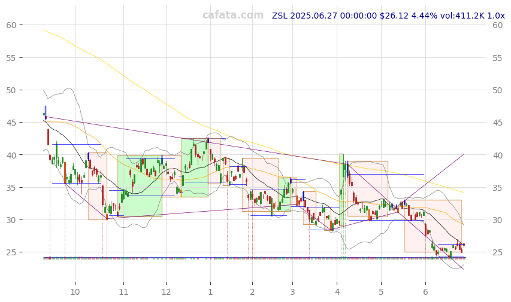Select month 3 on the time axis
Screen dimensions: 511x302
(x=292, y=292)
